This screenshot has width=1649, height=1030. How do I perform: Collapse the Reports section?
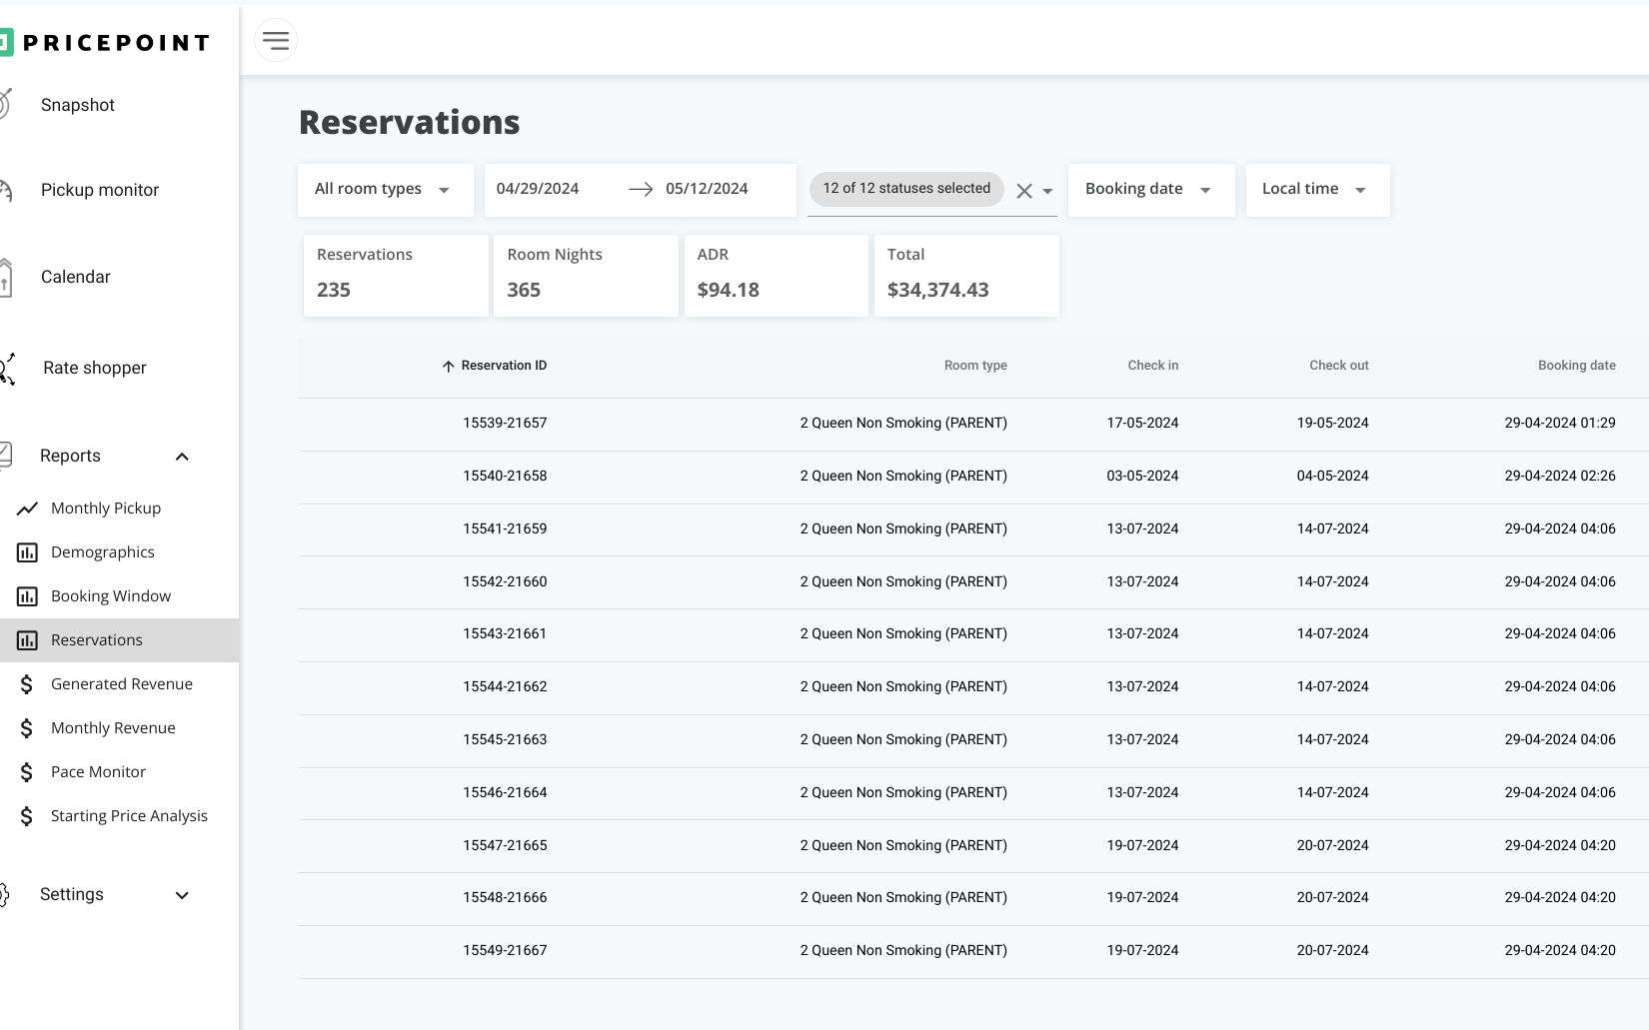[x=182, y=457]
